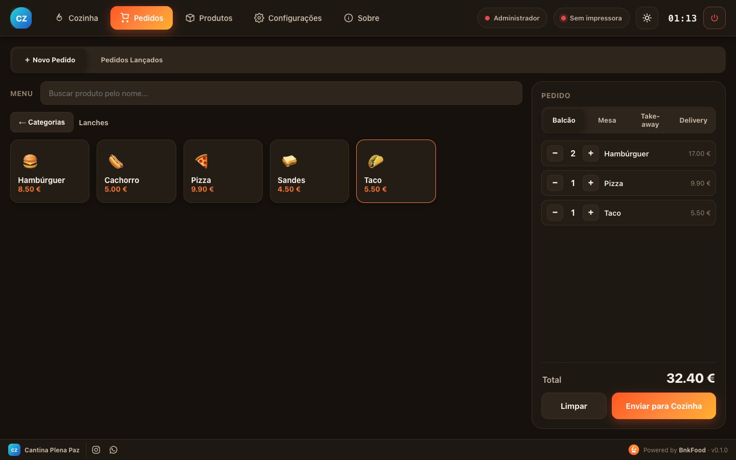The height and width of the screenshot is (460, 736).
Task: Focus the product search field
Action: coord(281,93)
